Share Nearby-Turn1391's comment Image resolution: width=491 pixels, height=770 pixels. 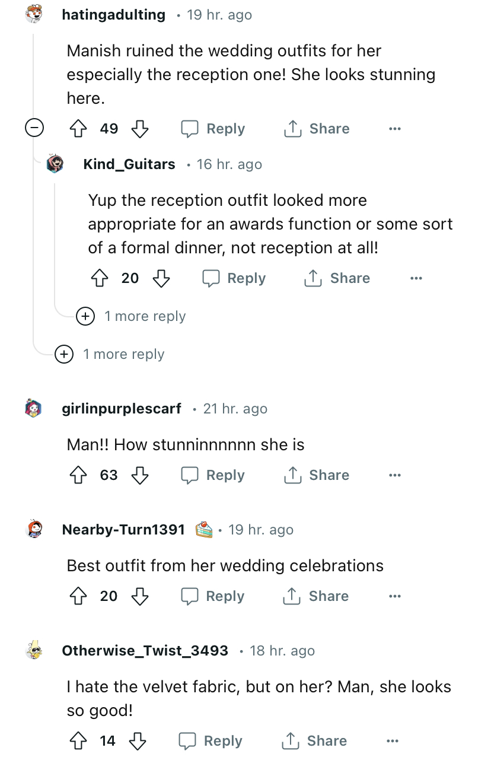click(317, 596)
